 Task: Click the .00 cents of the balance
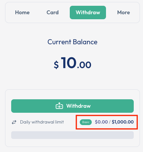[x=84, y=65]
